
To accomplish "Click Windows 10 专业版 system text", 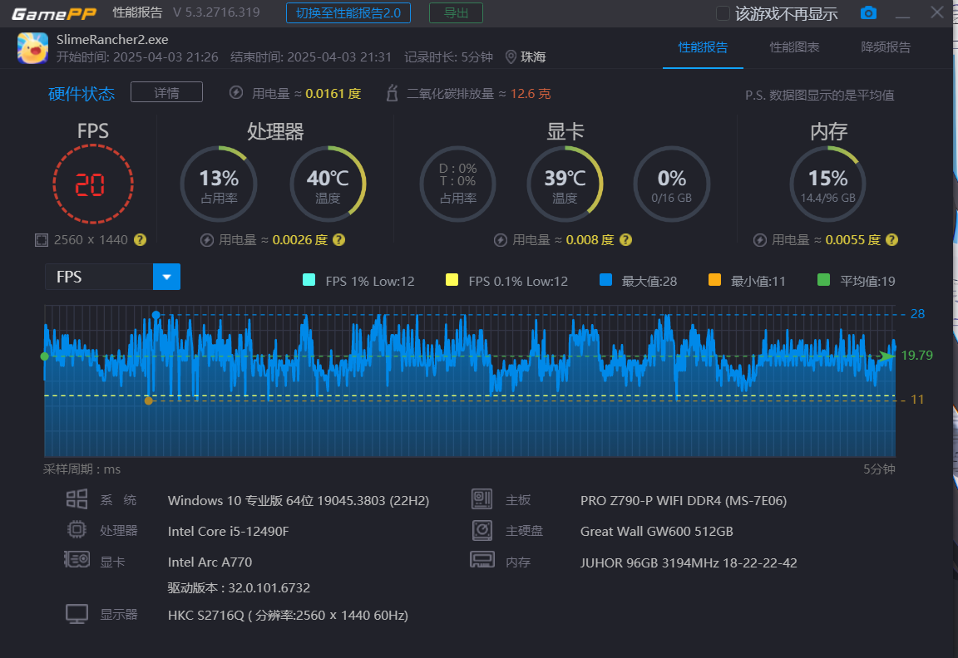I will (x=299, y=500).
